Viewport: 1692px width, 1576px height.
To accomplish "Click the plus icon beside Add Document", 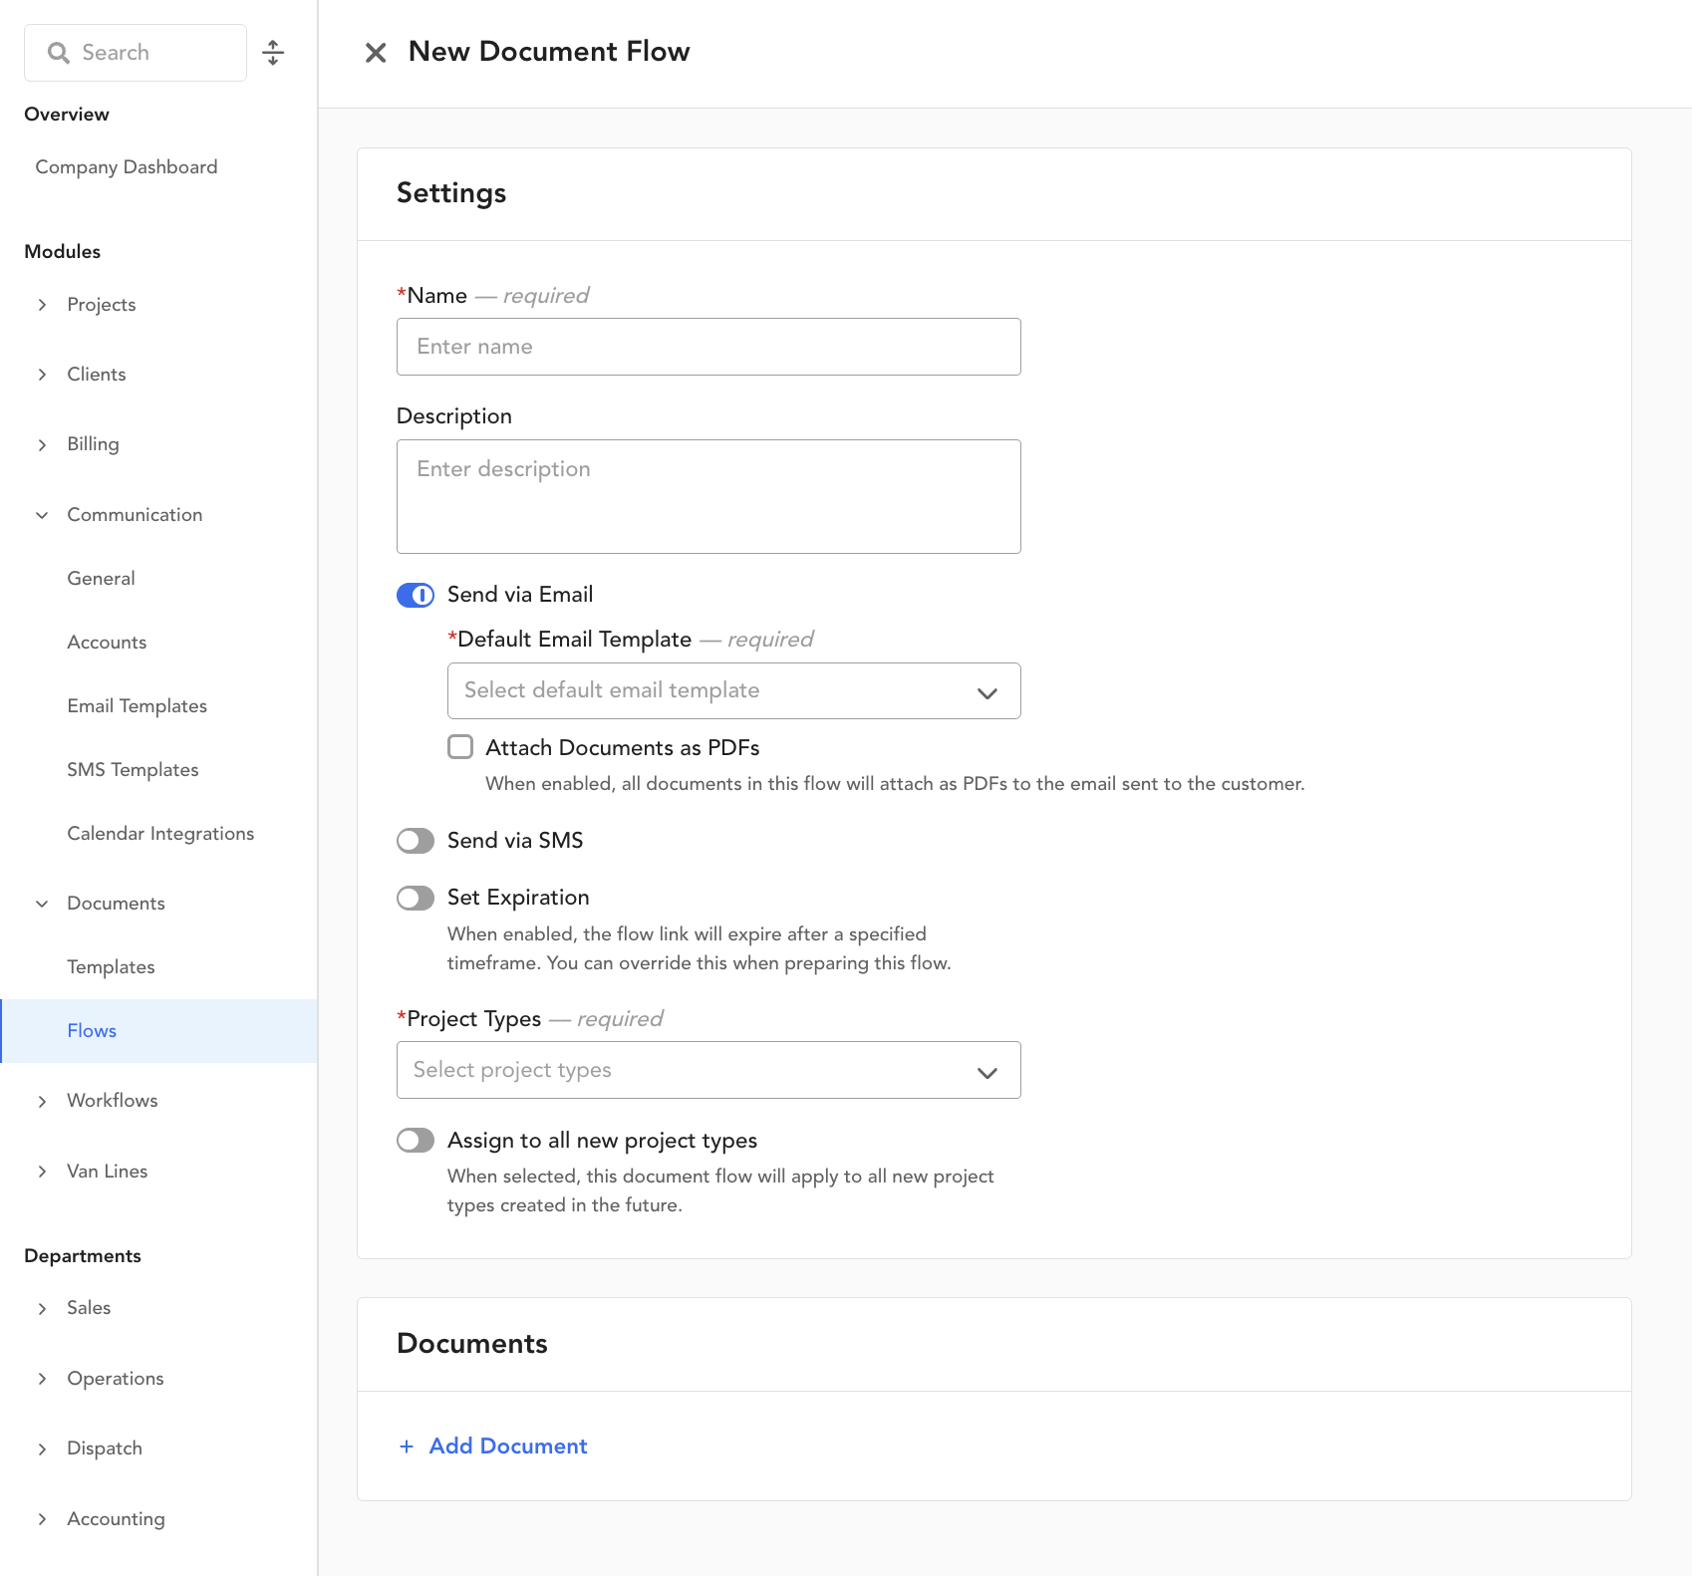I will coord(407,1446).
